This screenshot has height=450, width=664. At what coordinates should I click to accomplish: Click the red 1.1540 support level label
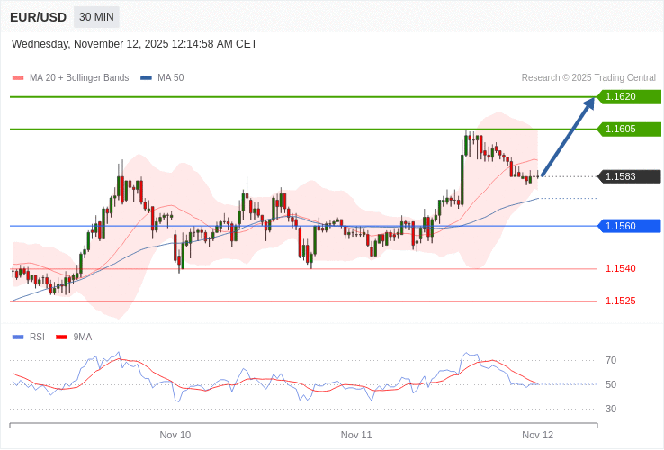620,268
